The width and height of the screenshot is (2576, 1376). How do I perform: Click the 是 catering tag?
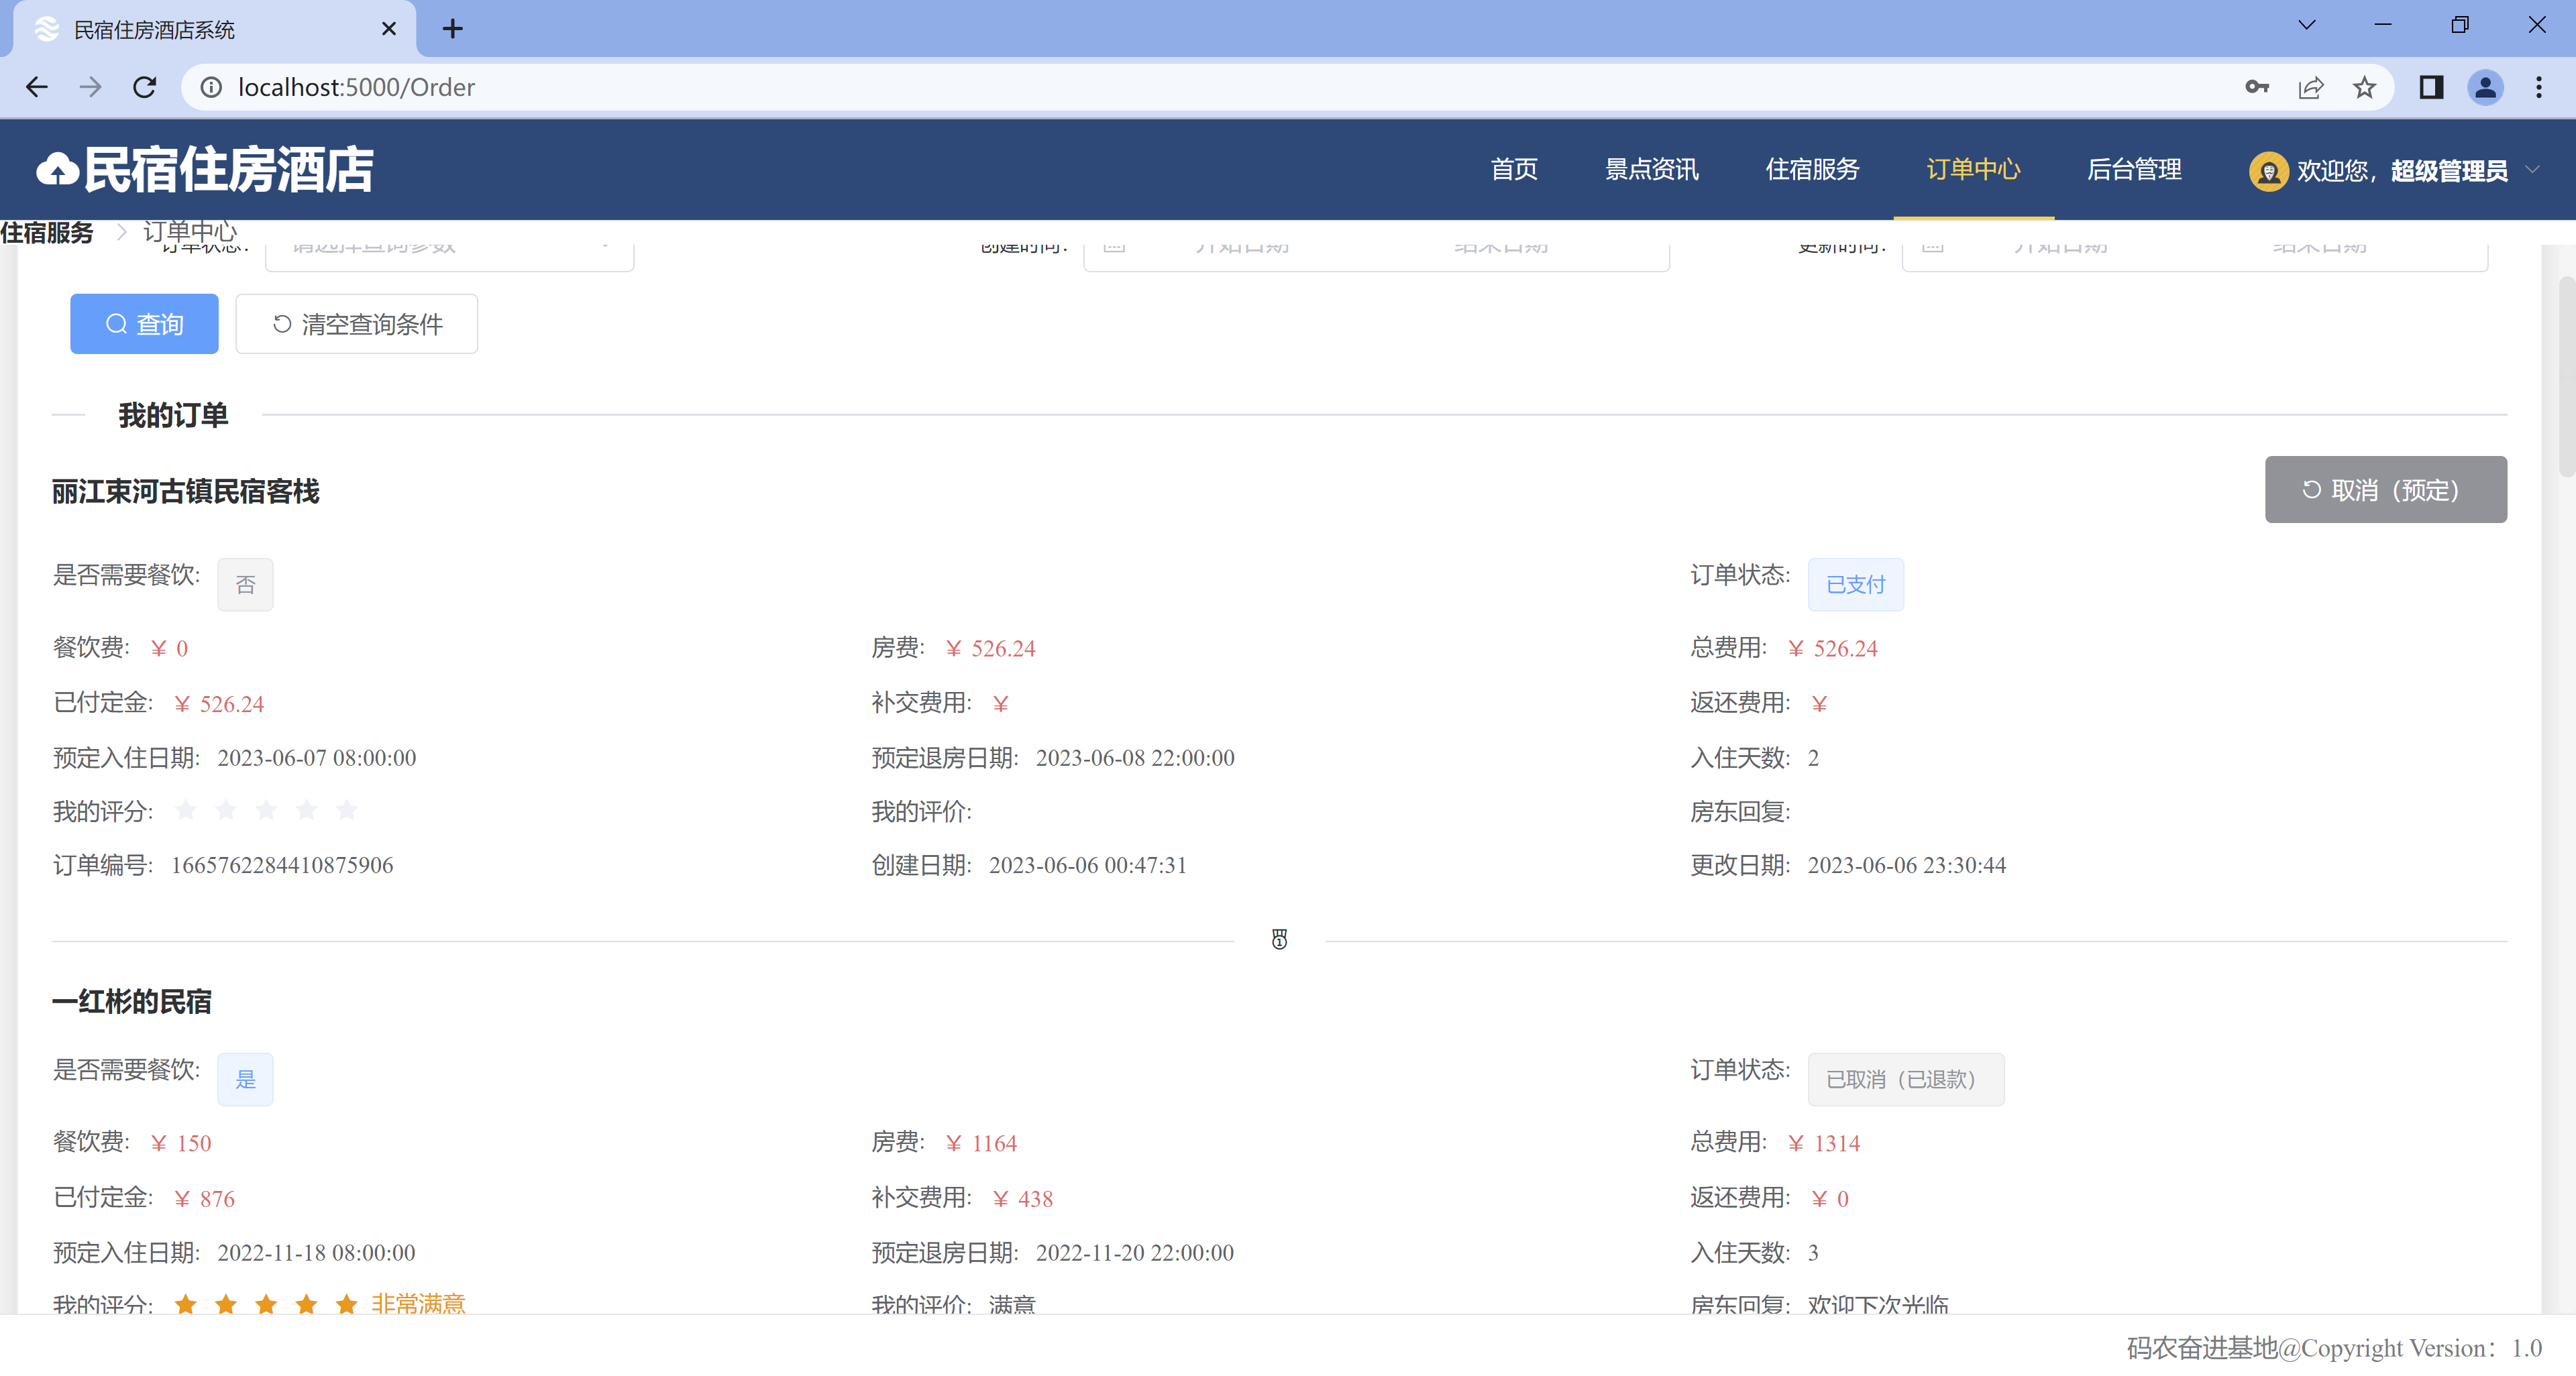click(245, 1079)
